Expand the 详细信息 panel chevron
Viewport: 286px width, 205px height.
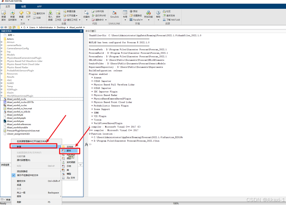point(80,165)
